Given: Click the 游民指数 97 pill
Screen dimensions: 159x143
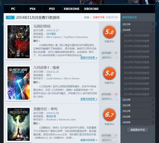Looking at the screenshot, I should pos(109,135).
